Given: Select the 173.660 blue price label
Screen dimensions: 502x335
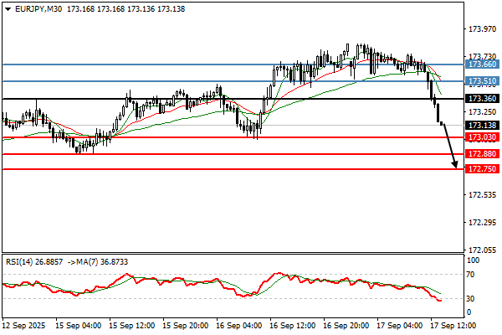Looking at the screenshot, I should coord(482,64).
